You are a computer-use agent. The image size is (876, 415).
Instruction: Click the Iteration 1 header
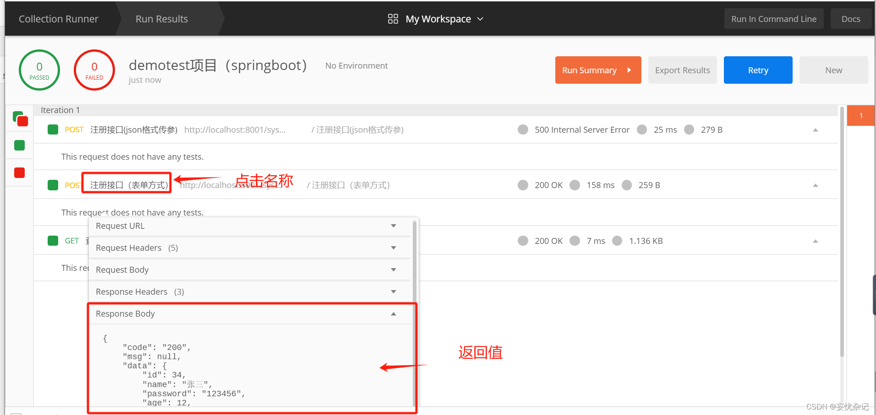[x=60, y=110]
